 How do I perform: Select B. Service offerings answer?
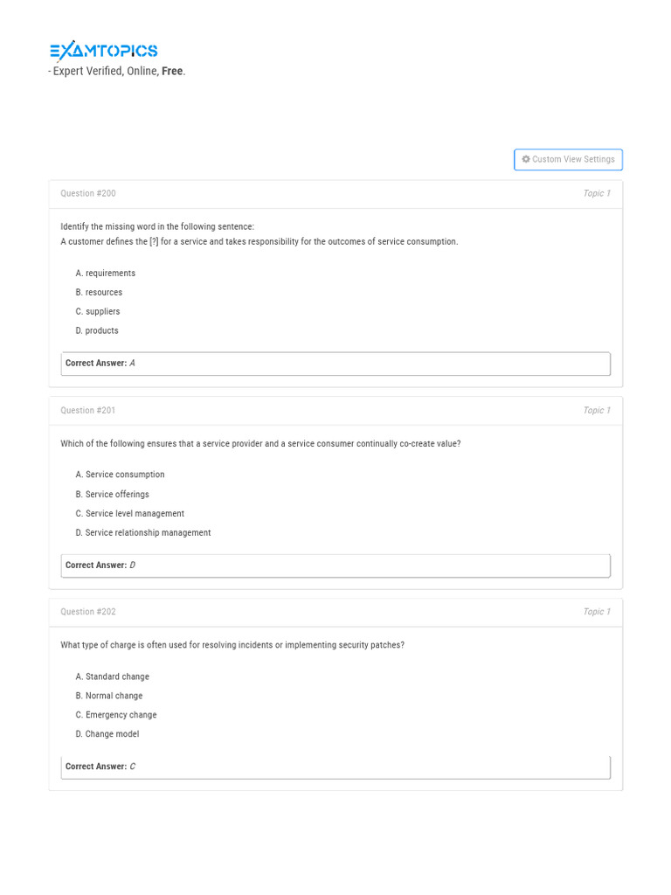(x=112, y=495)
